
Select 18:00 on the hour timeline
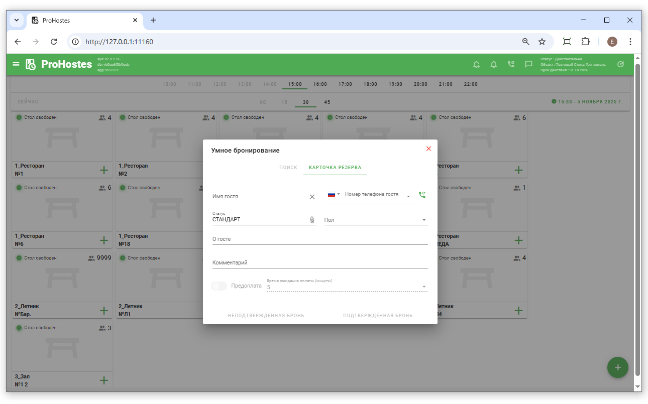(370, 84)
